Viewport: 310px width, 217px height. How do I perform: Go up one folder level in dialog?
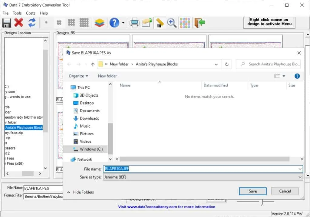93,64
